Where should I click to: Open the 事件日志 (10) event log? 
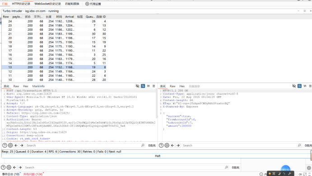pos(11,174)
